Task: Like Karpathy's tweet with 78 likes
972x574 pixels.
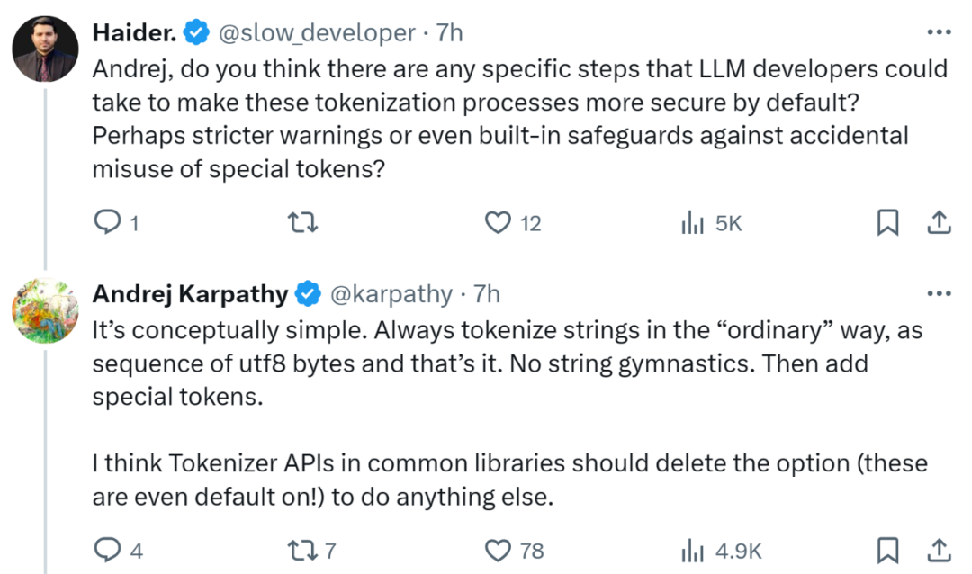Action: point(498,550)
